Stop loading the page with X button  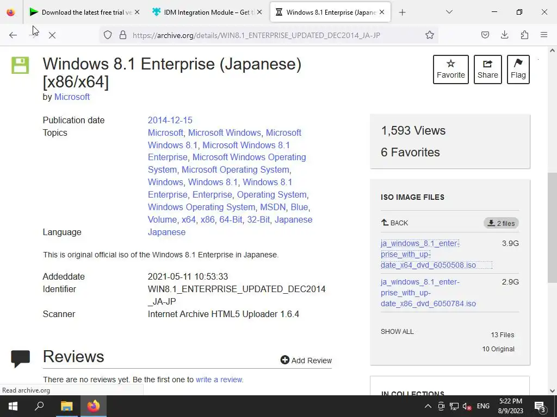pos(52,35)
